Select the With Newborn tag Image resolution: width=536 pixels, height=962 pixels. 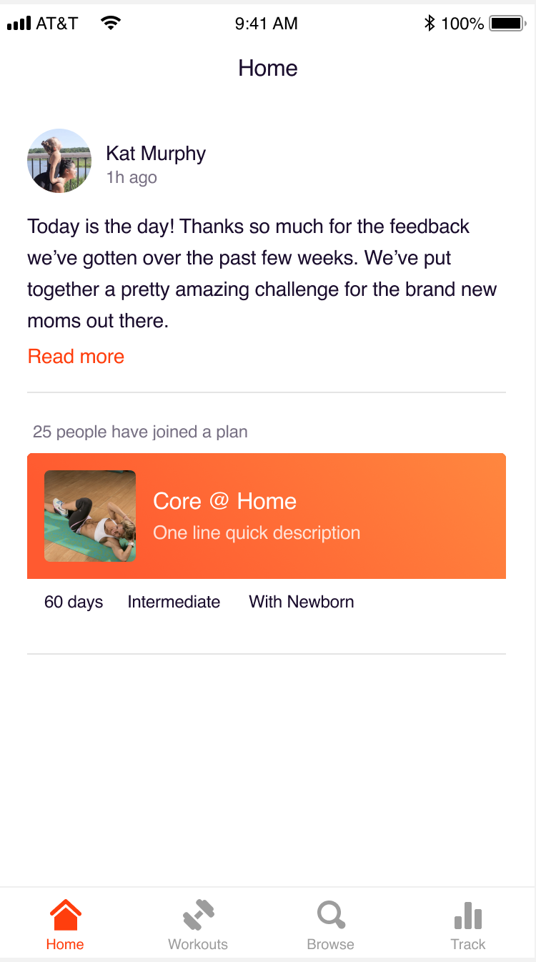[x=301, y=602]
